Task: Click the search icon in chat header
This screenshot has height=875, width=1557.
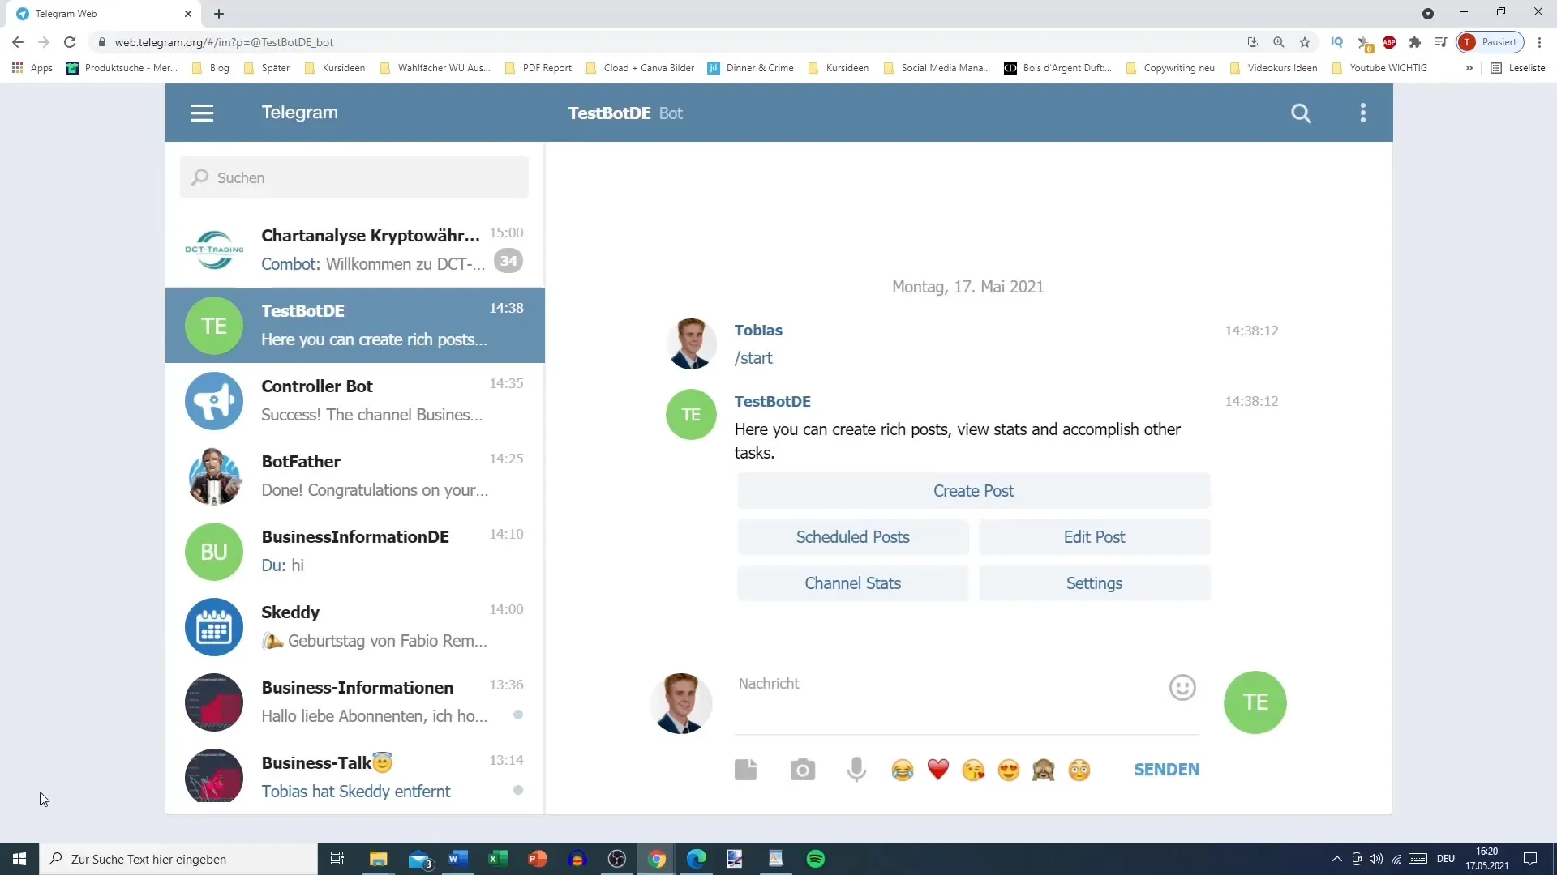Action: pos(1302,112)
